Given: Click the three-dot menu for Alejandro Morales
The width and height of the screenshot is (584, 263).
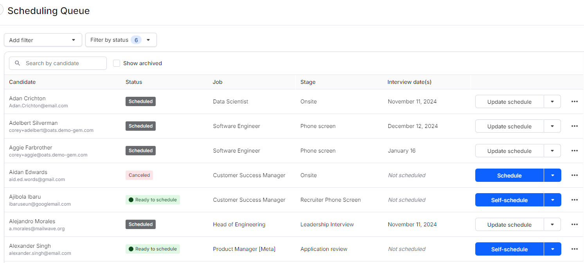Looking at the screenshot, I should tap(574, 224).
